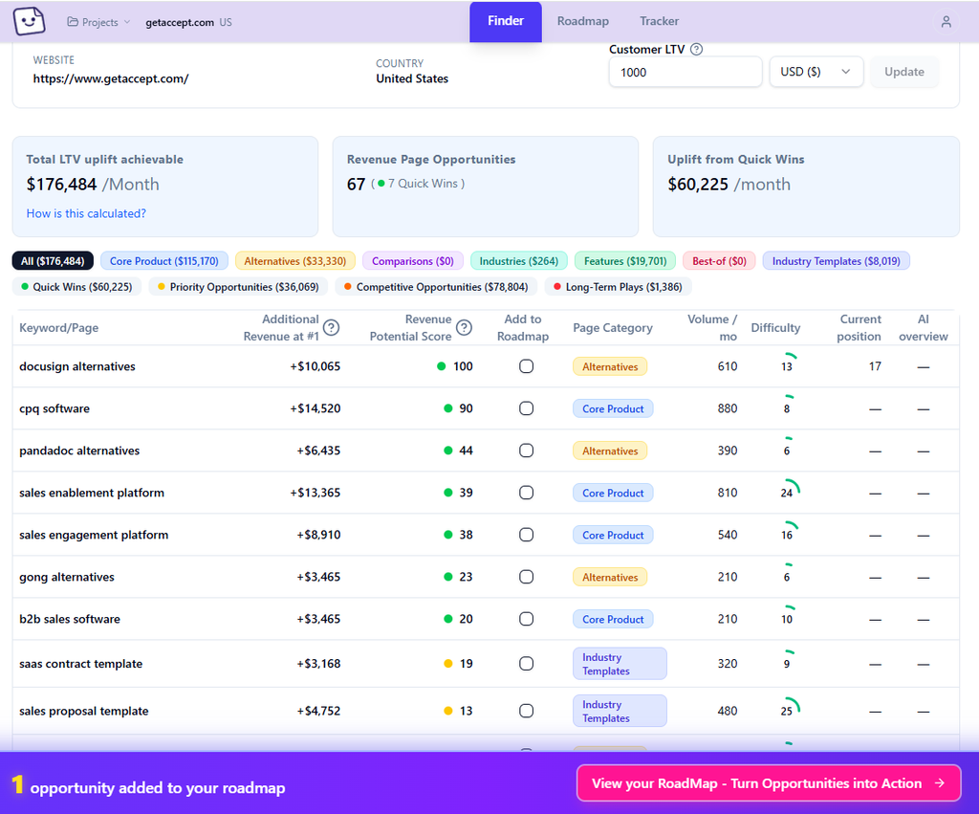Click Core Product tag in cpq software row
This screenshot has width=979, height=814.
tap(613, 408)
